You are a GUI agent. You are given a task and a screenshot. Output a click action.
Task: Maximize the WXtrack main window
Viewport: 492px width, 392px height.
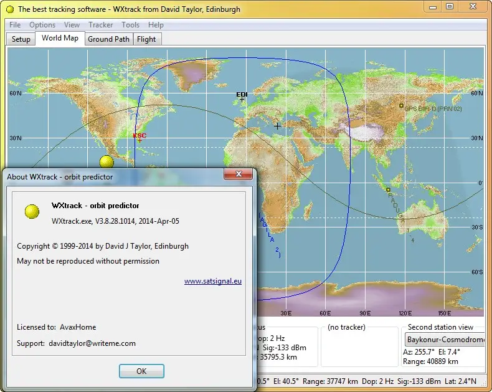tap(450, 7)
